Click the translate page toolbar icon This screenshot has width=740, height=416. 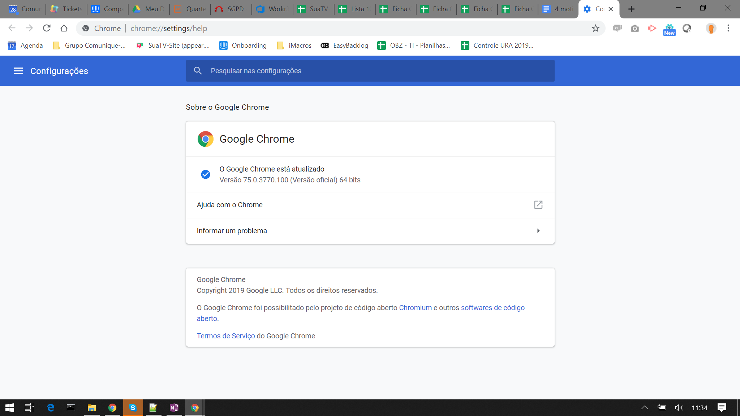pos(616,29)
